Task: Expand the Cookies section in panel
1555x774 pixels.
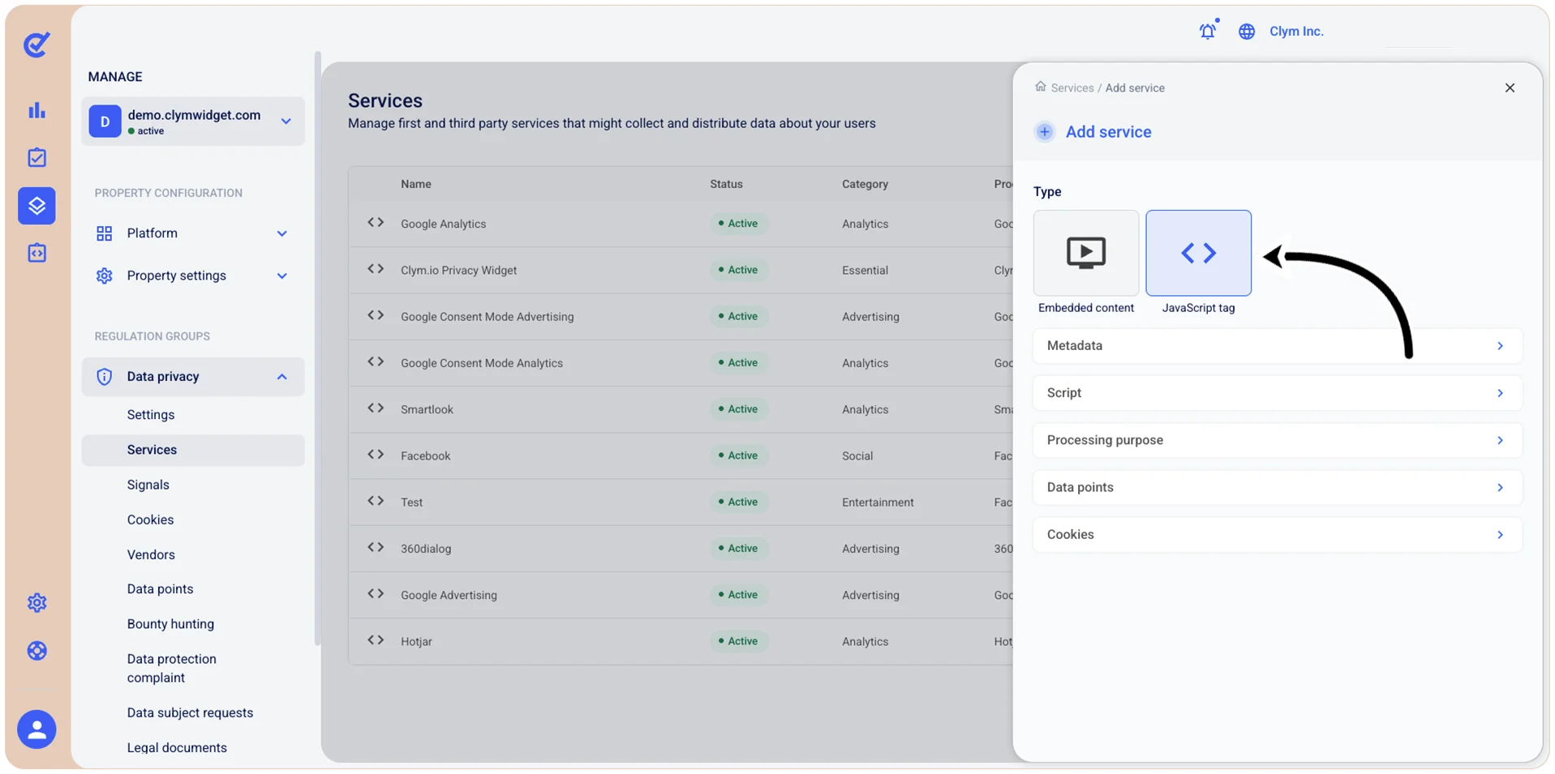Action: click(x=1277, y=535)
